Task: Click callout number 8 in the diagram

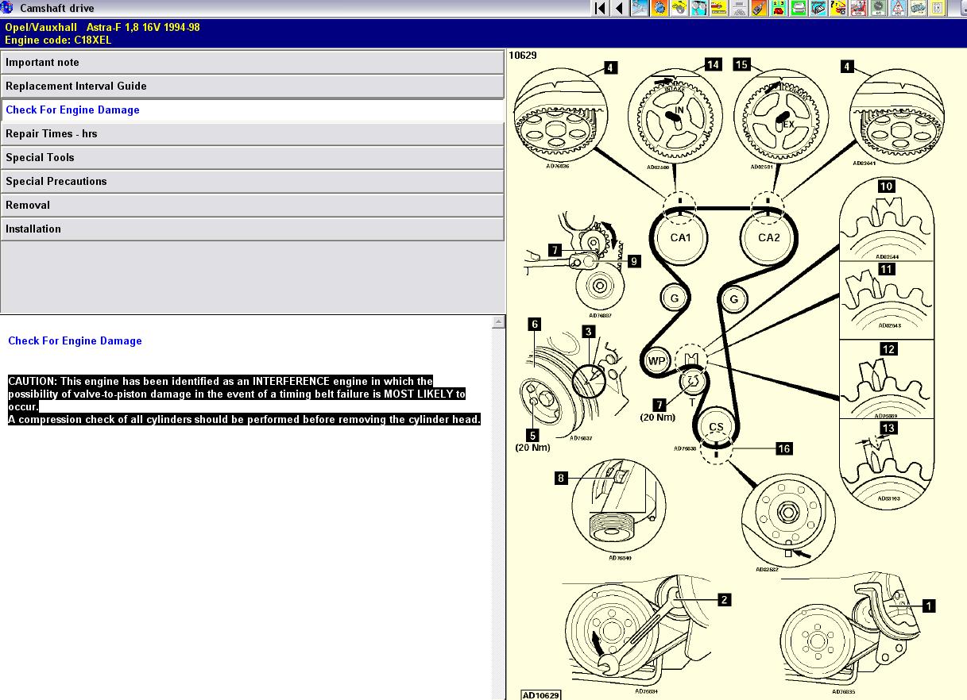Action: pos(562,479)
